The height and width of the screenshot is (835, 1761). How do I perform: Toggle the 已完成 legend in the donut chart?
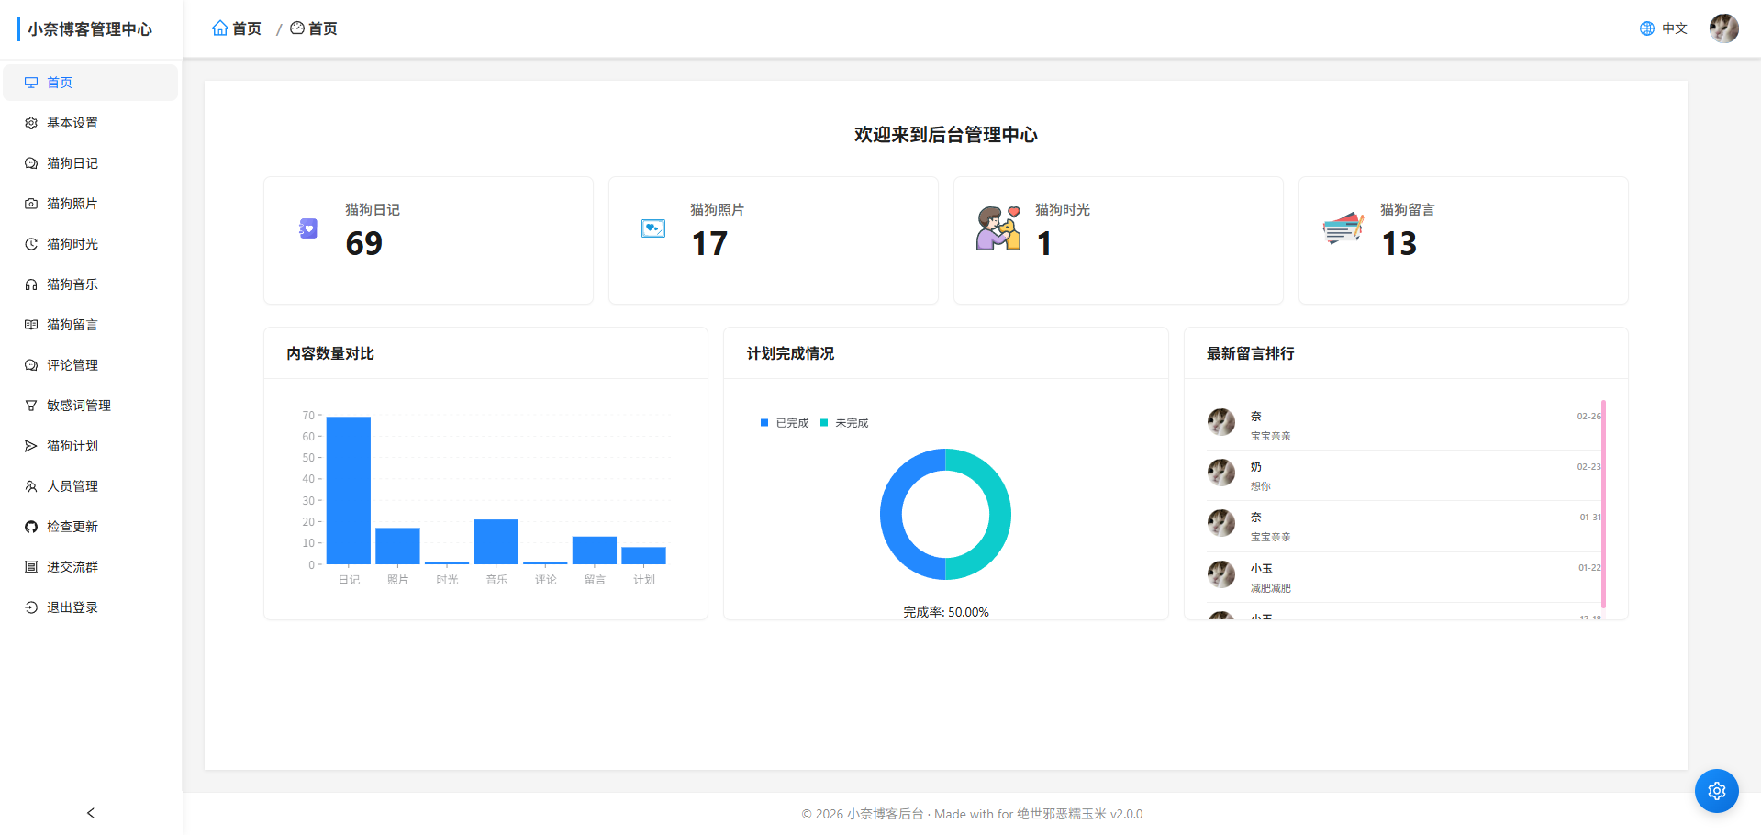[x=783, y=422]
